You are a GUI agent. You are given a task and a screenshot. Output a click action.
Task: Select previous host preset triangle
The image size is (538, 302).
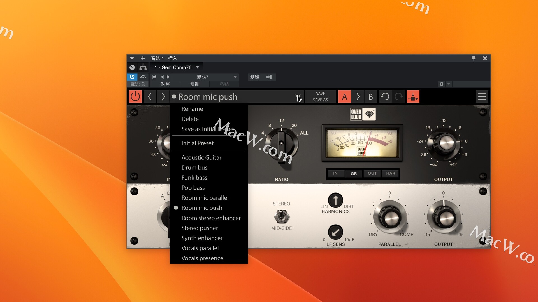162,77
